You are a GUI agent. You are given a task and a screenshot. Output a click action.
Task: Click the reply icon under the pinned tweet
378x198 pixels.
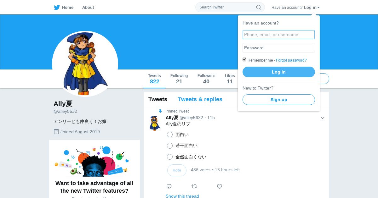tap(169, 186)
